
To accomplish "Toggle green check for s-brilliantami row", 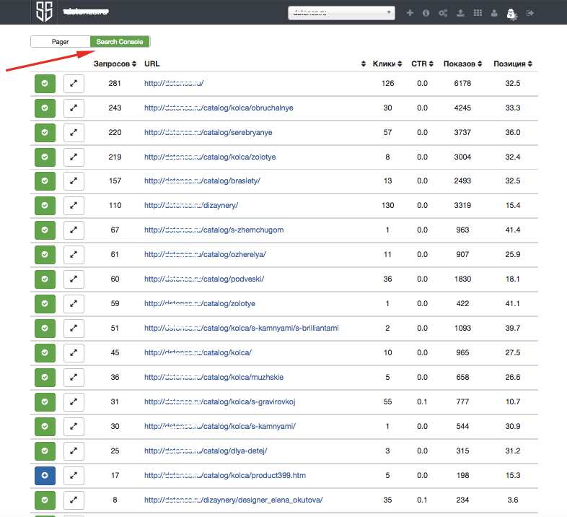I will (45, 329).
